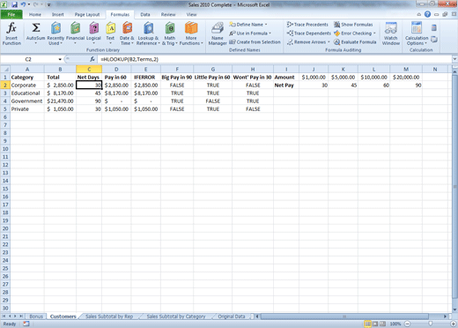Switch to Normal view in status bar

(x=367, y=324)
